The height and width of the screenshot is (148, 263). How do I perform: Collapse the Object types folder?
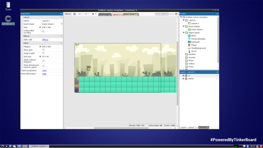click(x=184, y=33)
